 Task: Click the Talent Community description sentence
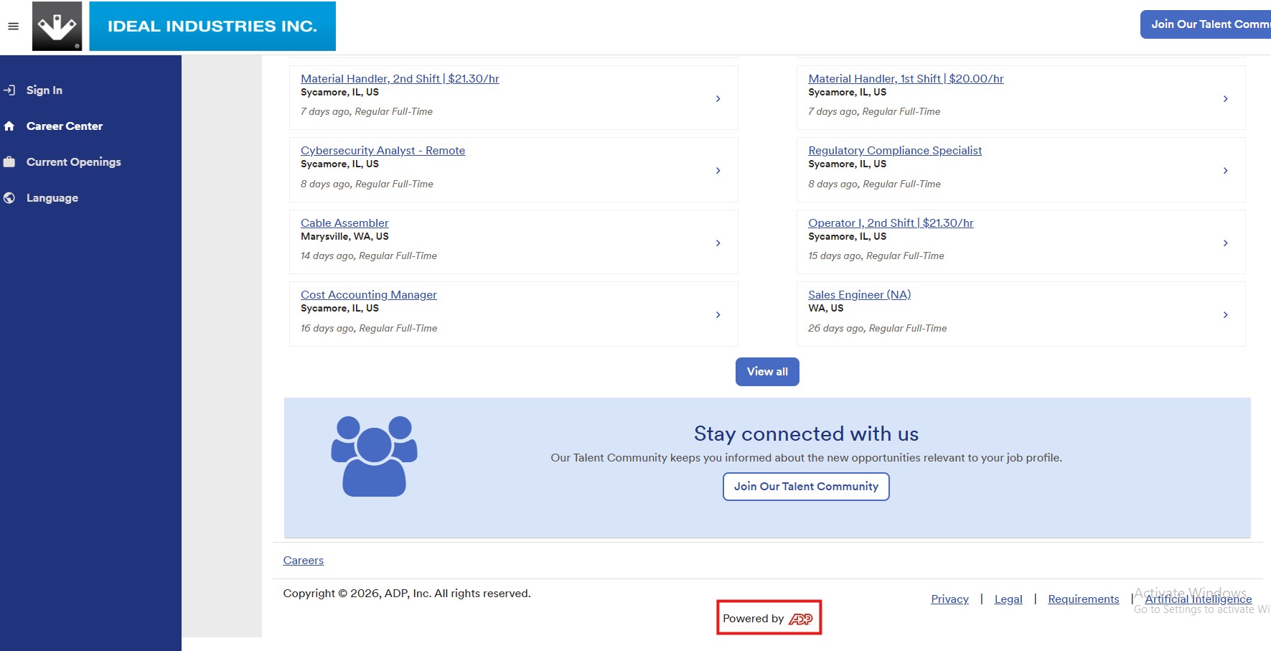(806, 458)
